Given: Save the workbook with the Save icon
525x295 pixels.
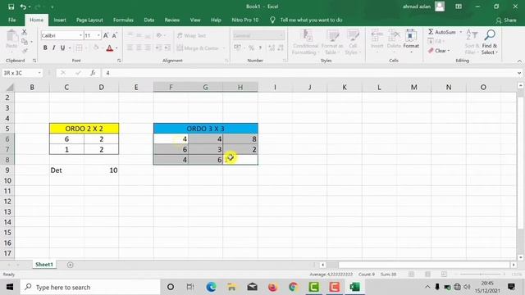Looking at the screenshot, I should click(x=11, y=7).
